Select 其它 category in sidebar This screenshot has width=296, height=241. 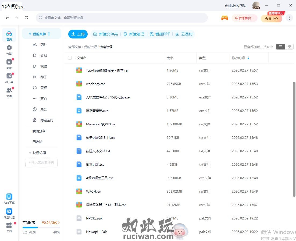coord(40,99)
